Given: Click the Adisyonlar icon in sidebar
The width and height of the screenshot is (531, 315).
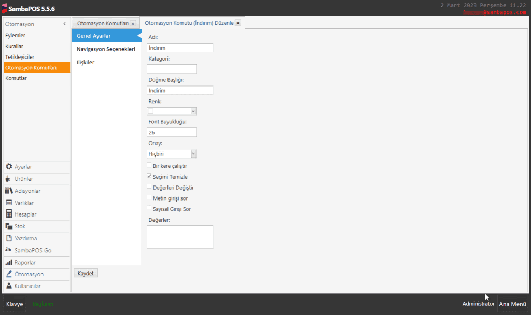Looking at the screenshot, I should pyautogui.click(x=9, y=191).
